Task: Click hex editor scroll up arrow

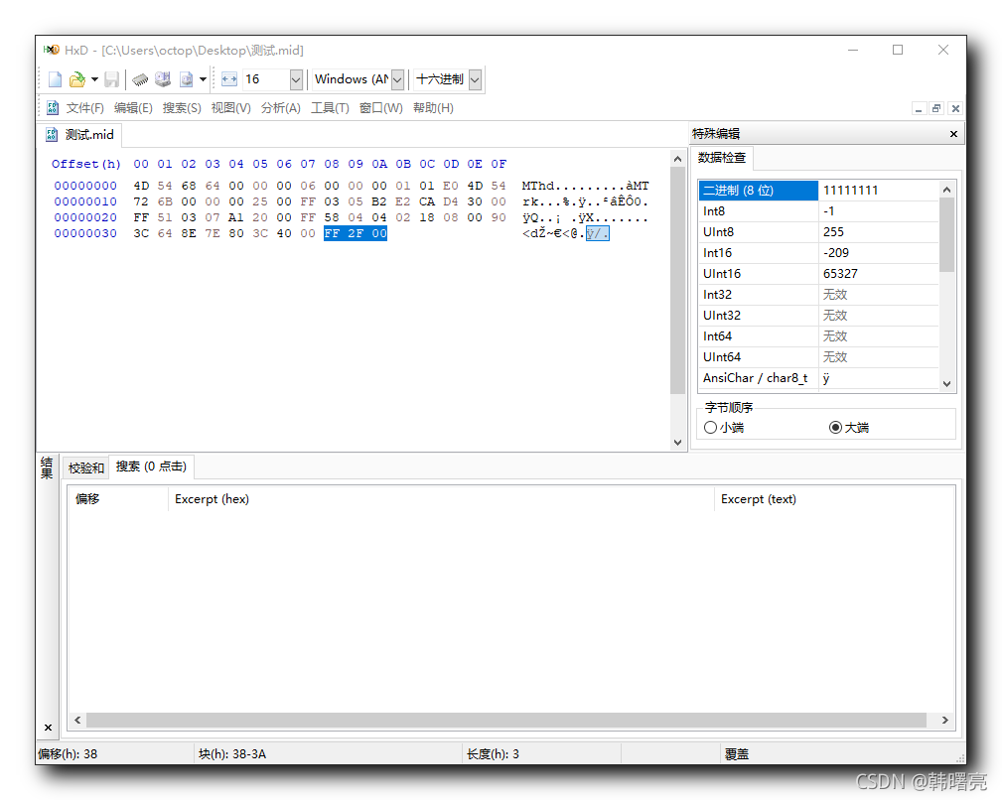Action: [x=678, y=159]
